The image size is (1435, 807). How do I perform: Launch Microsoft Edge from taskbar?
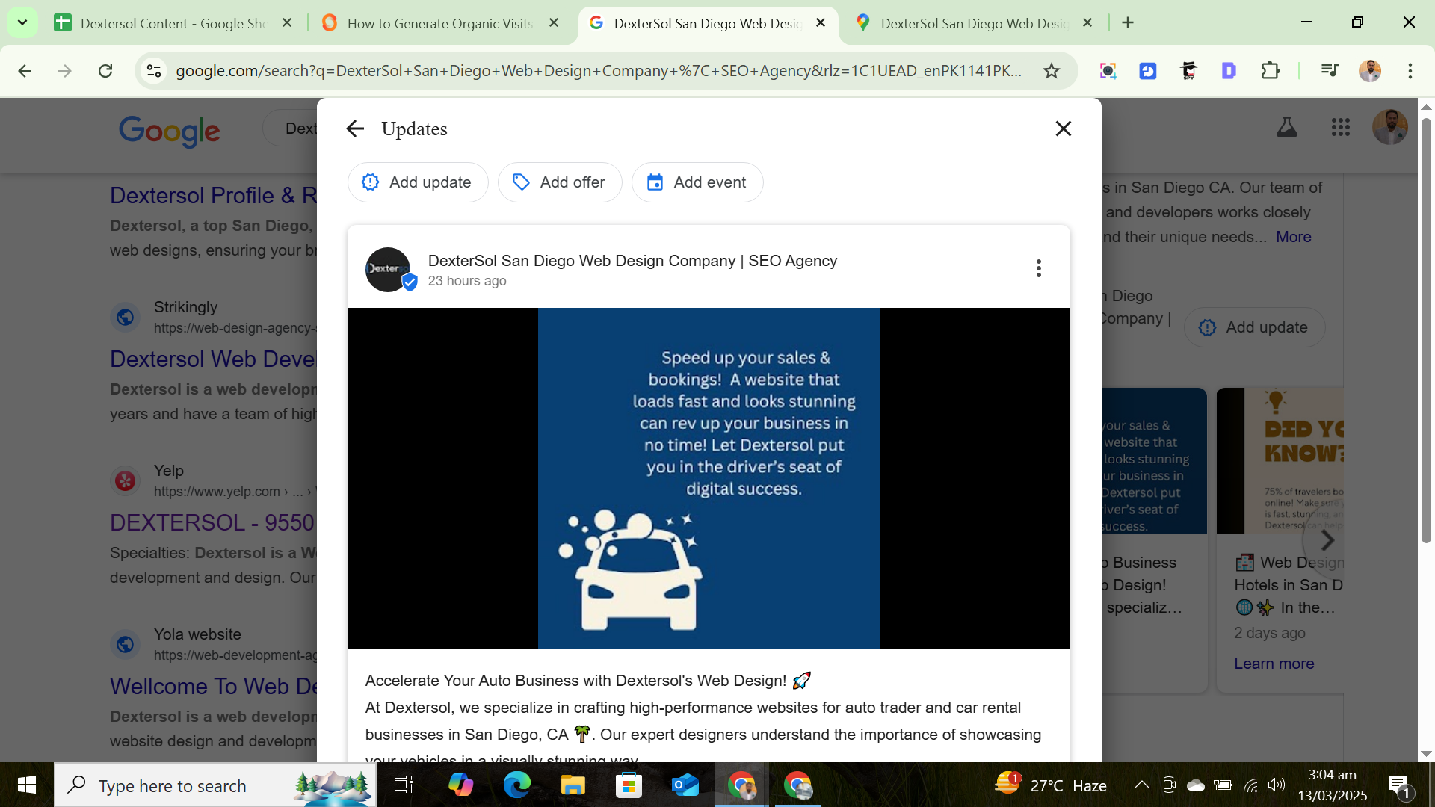[516, 785]
